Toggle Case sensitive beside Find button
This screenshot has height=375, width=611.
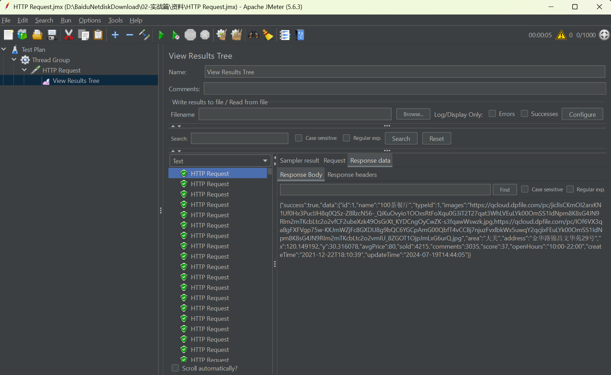pos(525,189)
